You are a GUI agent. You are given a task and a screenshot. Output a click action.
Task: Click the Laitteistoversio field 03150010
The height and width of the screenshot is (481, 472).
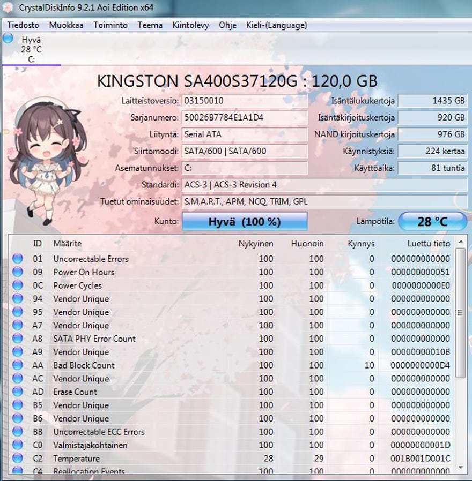(x=245, y=101)
